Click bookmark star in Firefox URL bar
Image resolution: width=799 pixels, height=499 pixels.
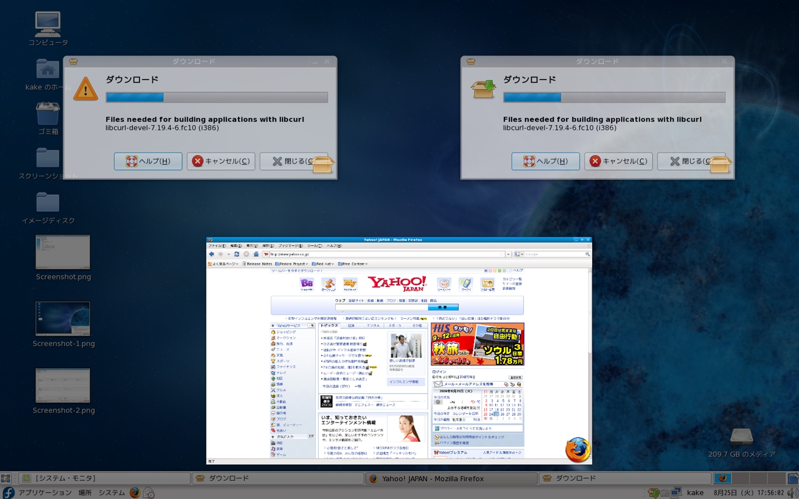pyautogui.click(x=502, y=254)
